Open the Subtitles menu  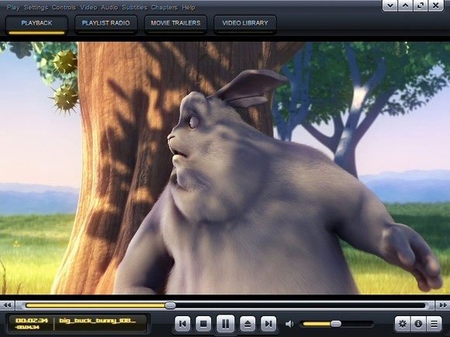[x=134, y=7]
